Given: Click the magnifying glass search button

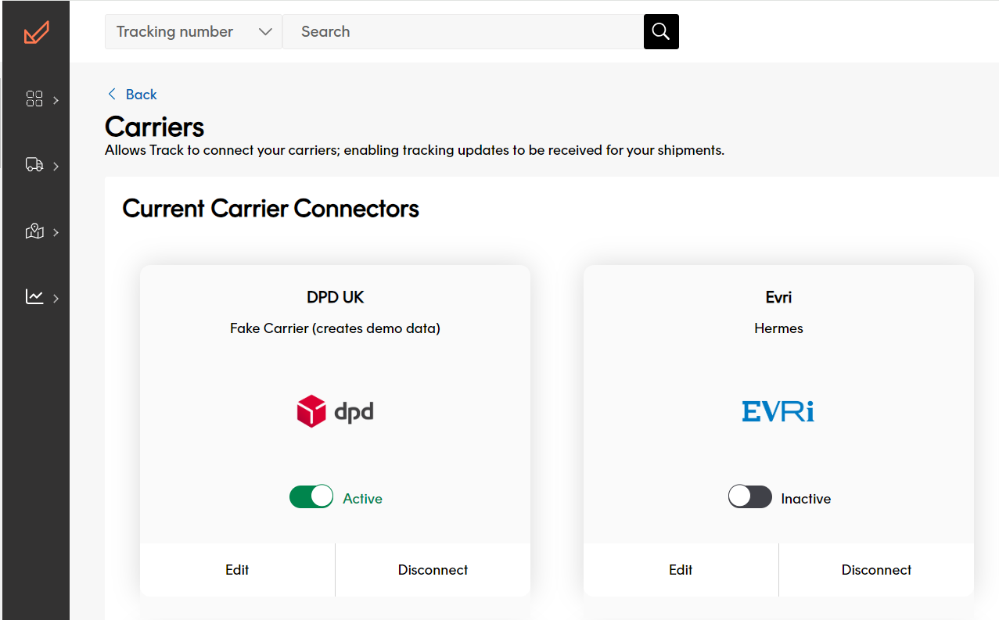Looking at the screenshot, I should (661, 31).
